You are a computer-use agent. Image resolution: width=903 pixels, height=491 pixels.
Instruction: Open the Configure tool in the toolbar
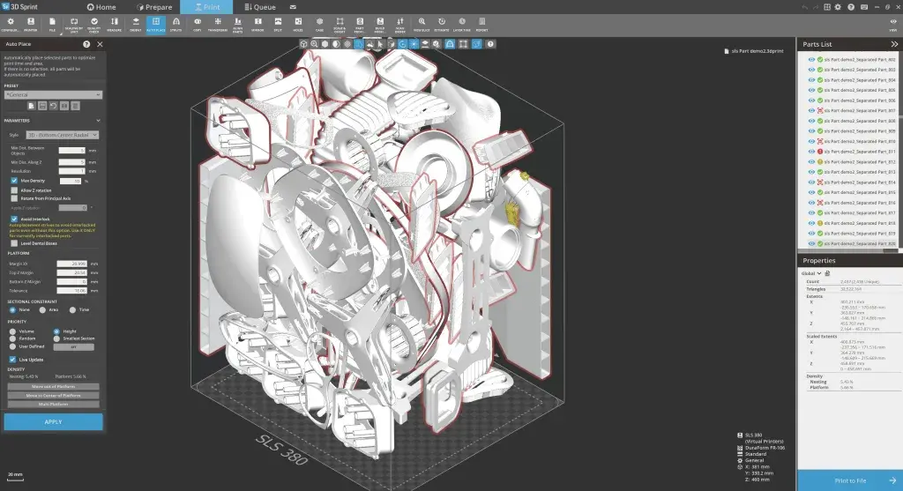(x=11, y=24)
